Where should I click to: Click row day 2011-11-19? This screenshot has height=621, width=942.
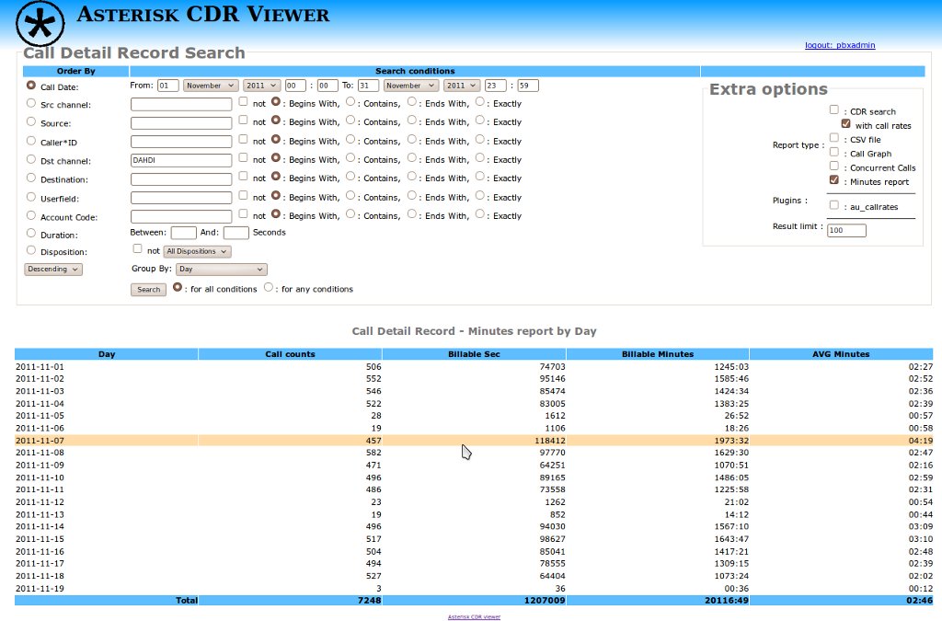coord(40,589)
